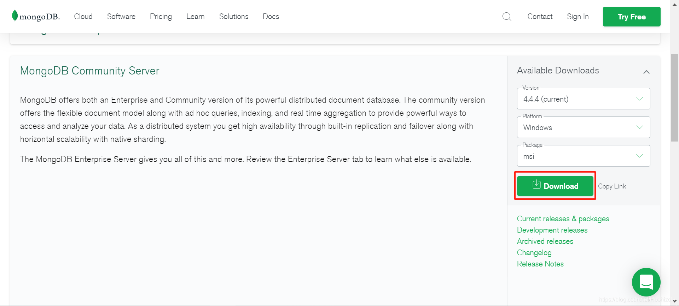Open the Release Notes link
This screenshot has width=679, height=306.
[x=540, y=264]
